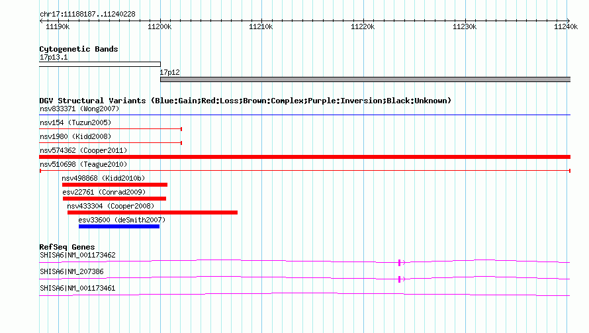Click the nsv833371 (Wong2007) label
Viewport: 589px width, 333px height.
point(79,109)
